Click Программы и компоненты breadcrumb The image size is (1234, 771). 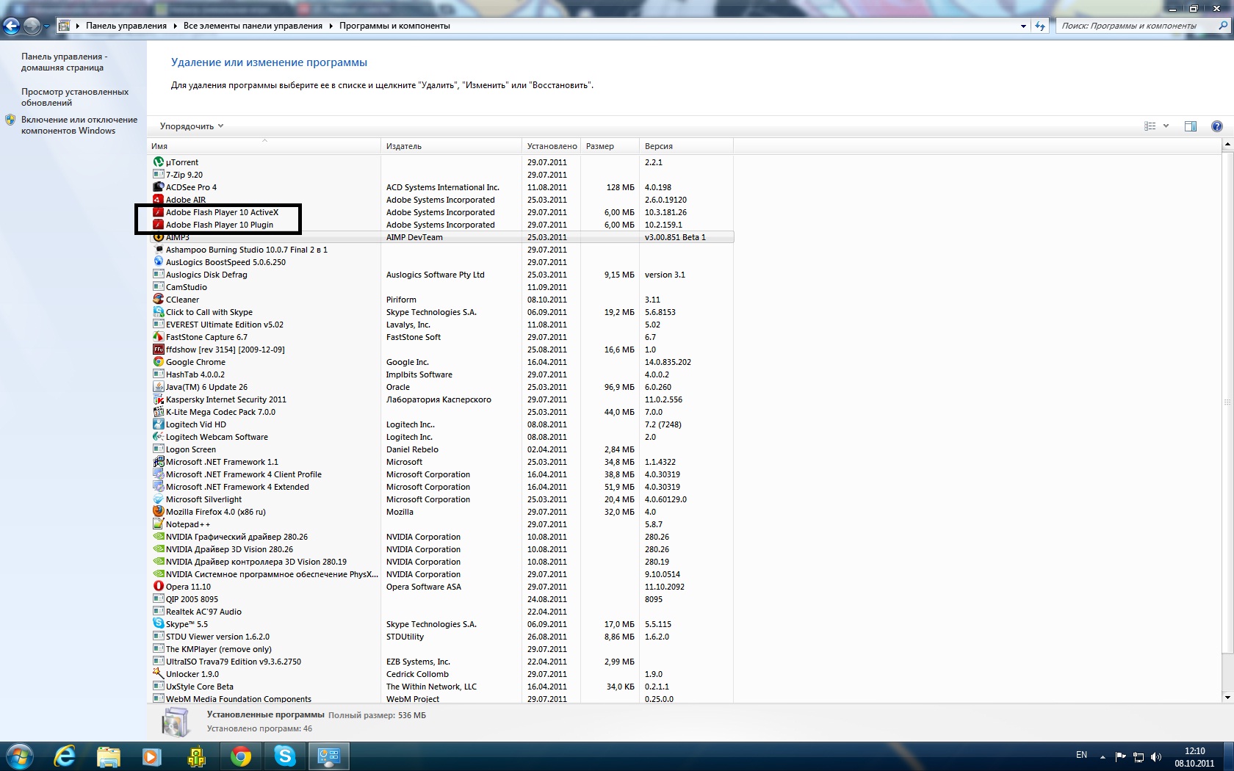click(x=394, y=26)
